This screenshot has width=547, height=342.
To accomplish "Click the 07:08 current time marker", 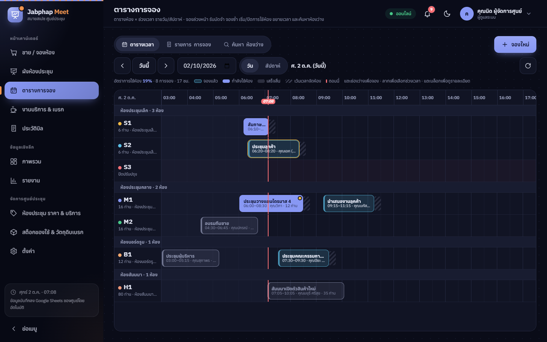I will coord(269,101).
